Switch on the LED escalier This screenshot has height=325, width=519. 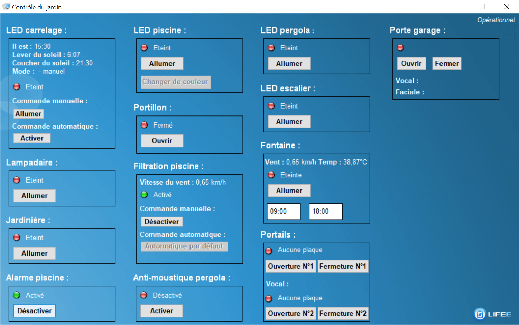289,122
